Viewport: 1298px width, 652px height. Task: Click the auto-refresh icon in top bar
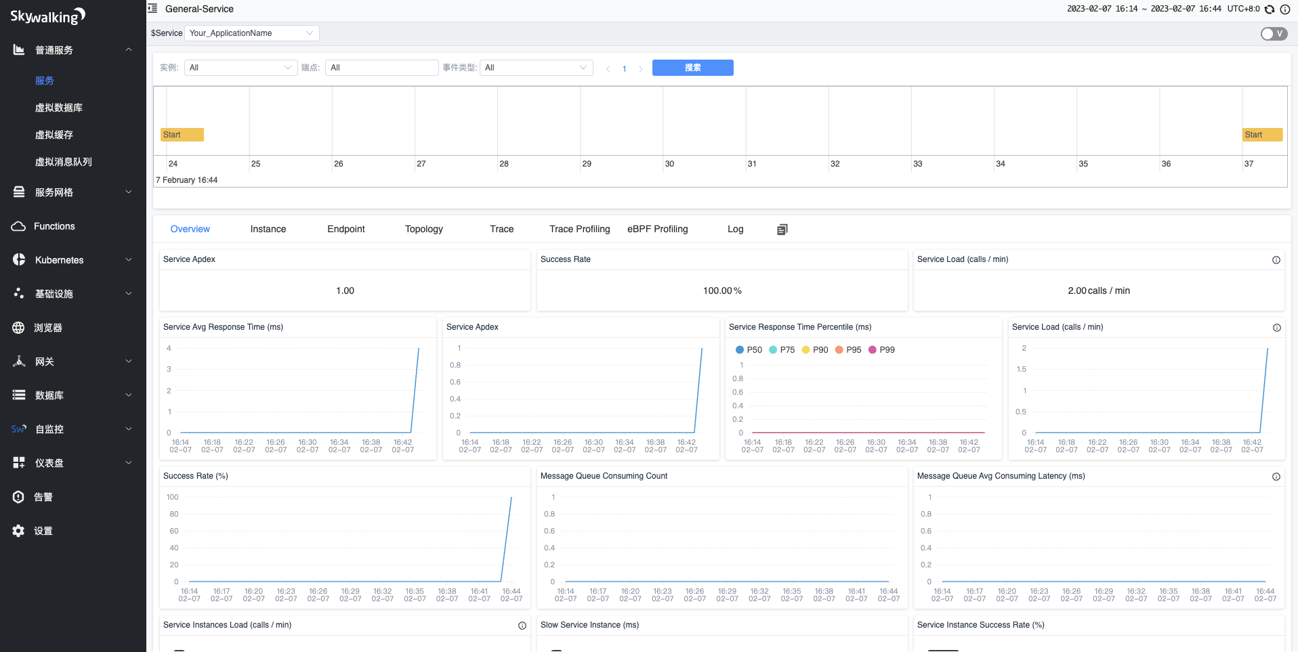(1270, 9)
